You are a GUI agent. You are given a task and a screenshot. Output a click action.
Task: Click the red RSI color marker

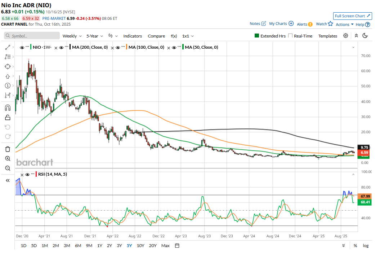(x=36, y=174)
